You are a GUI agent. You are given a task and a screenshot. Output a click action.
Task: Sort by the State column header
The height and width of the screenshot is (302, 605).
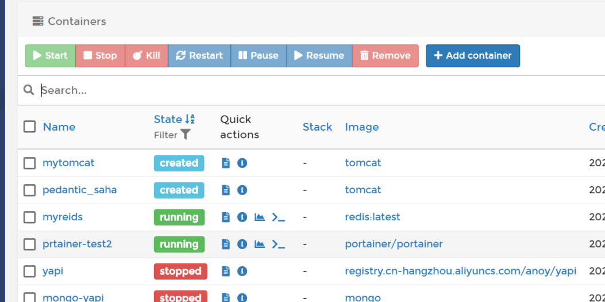click(168, 119)
